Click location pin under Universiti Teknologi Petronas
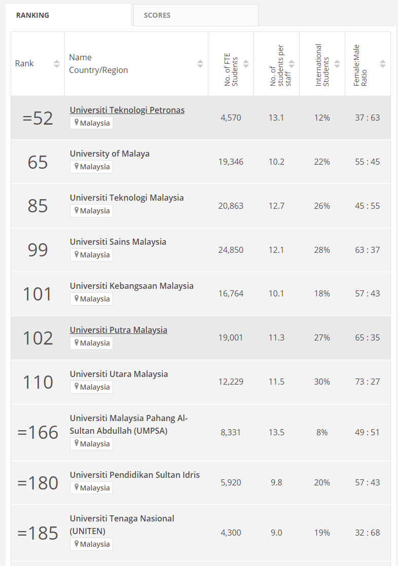The height and width of the screenshot is (566, 398). pos(77,123)
